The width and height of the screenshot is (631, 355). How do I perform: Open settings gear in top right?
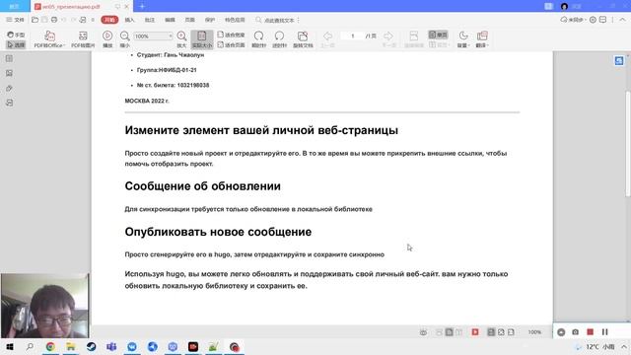tap(593, 20)
